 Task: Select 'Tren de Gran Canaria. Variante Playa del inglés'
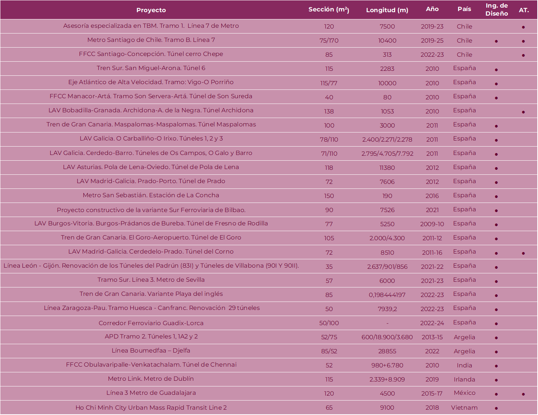(151, 294)
